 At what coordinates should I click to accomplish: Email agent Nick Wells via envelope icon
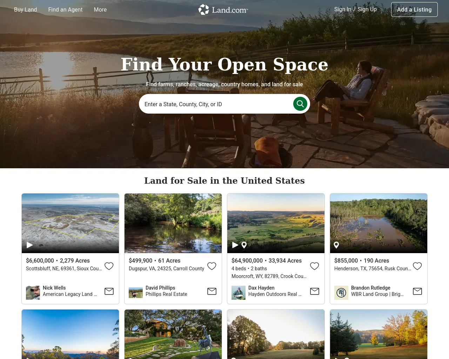pyautogui.click(x=109, y=291)
